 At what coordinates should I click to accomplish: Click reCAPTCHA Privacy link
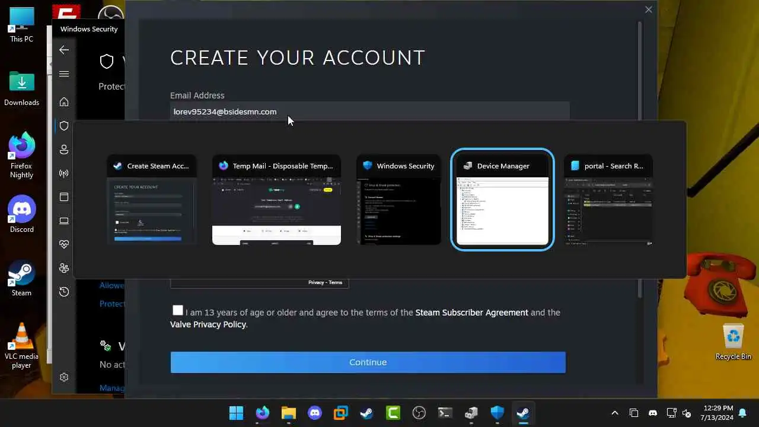[x=315, y=282]
